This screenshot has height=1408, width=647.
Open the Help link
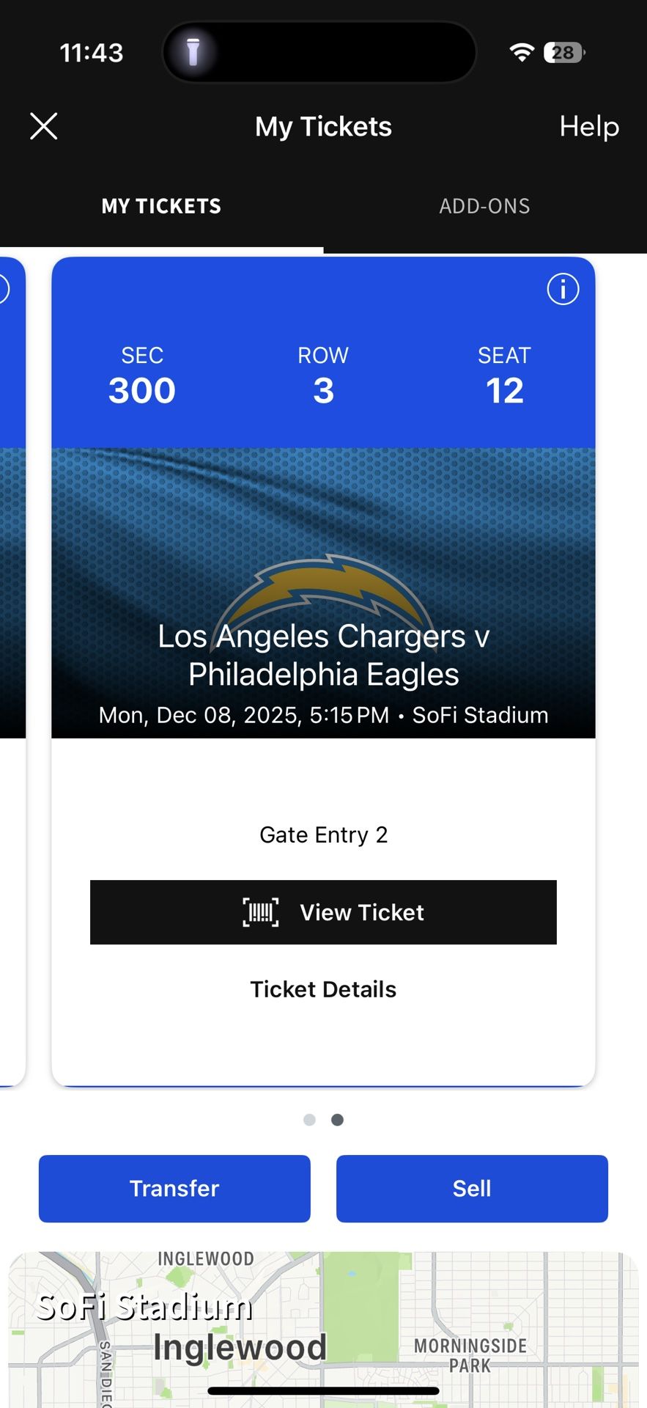point(589,126)
